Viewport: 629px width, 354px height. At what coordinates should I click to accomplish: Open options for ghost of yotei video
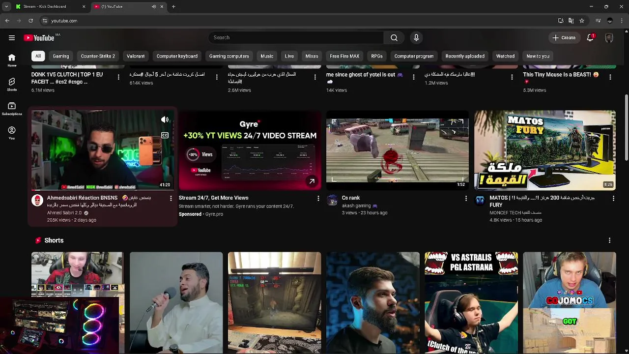click(413, 77)
